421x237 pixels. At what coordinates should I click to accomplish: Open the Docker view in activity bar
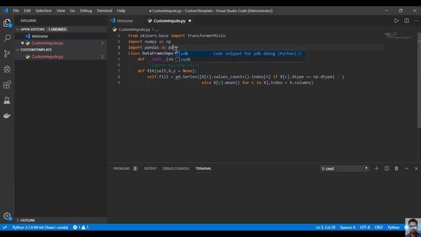click(x=7, y=116)
